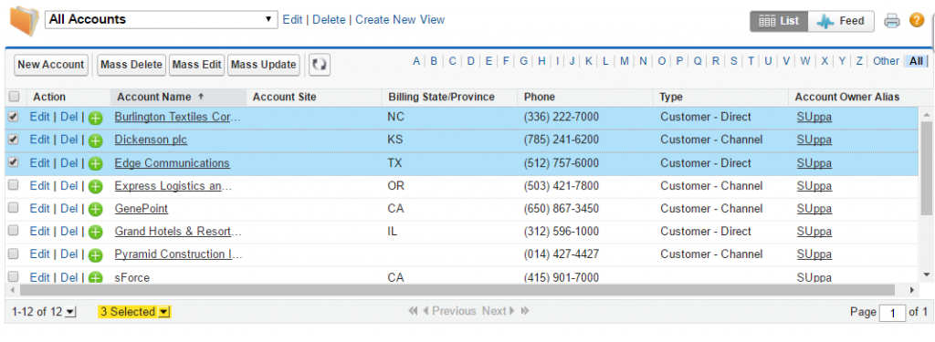Open the GenePoint account link
935x342 pixels.
tap(142, 209)
